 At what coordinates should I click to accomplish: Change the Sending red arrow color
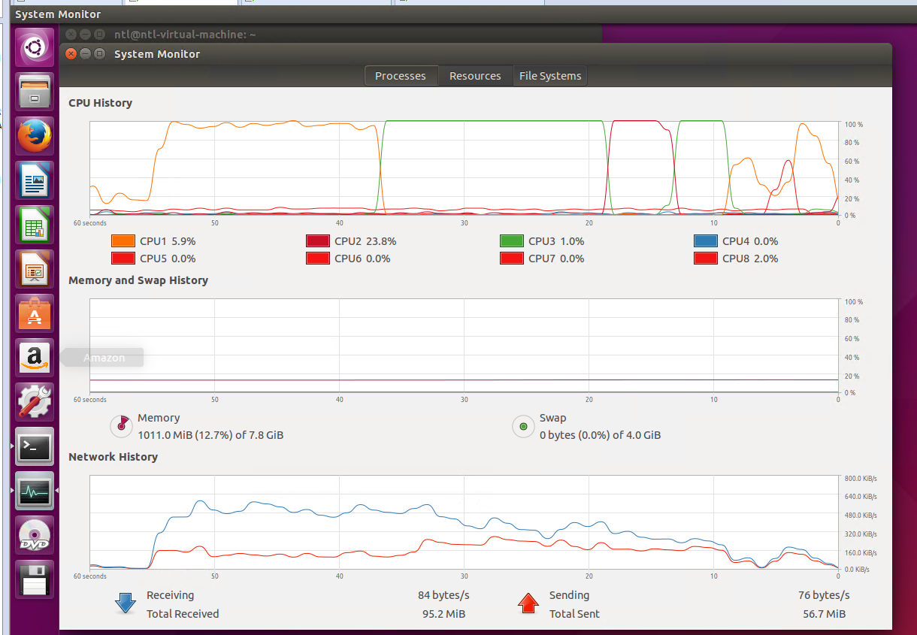pos(528,603)
